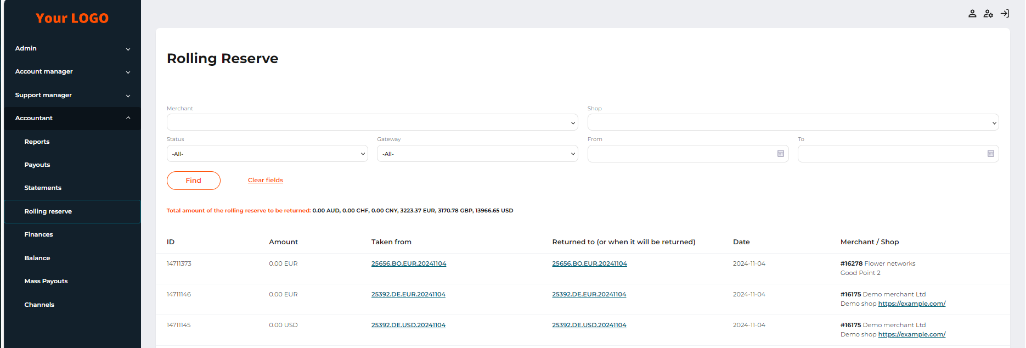Open the From date calendar icon

(x=780, y=154)
